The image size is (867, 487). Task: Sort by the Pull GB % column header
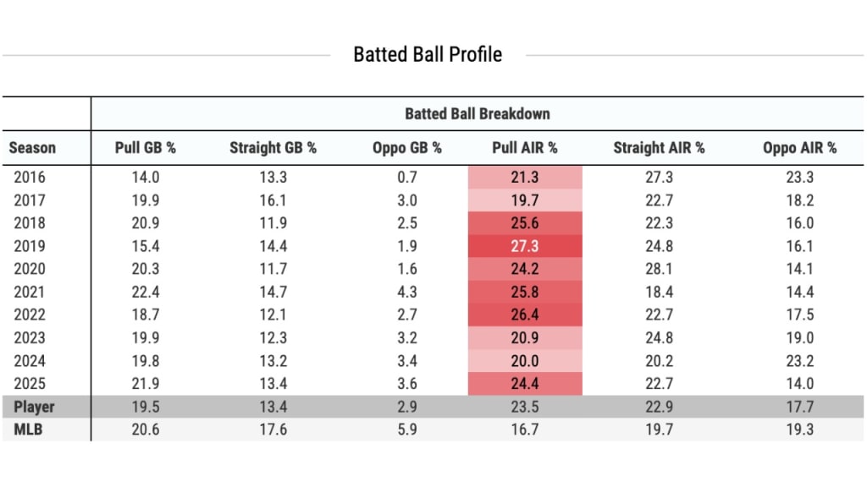(145, 148)
